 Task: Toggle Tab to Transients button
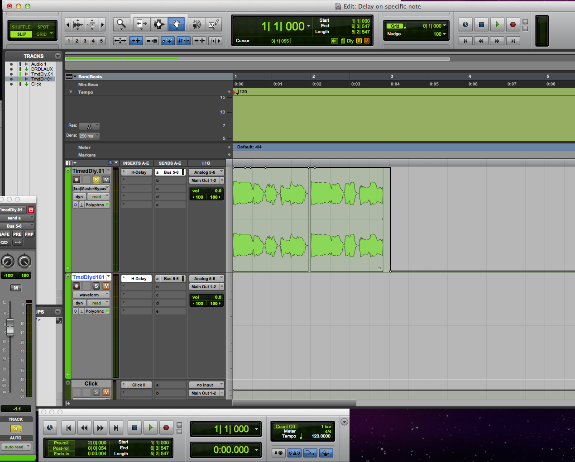click(136, 41)
